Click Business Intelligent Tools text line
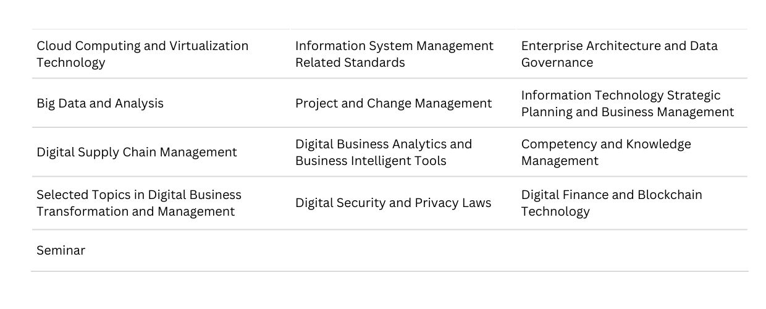The width and height of the screenshot is (766, 309). coord(371,161)
